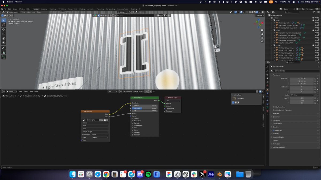The height and width of the screenshot is (180, 321).
Task: Open the Render menu
Action: click(x=15, y=9)
